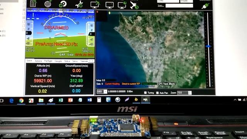The height and width of the screenshot is (139, 247).
Task: Toggle the Auto Pan checkbox
Action: [157, 93]
